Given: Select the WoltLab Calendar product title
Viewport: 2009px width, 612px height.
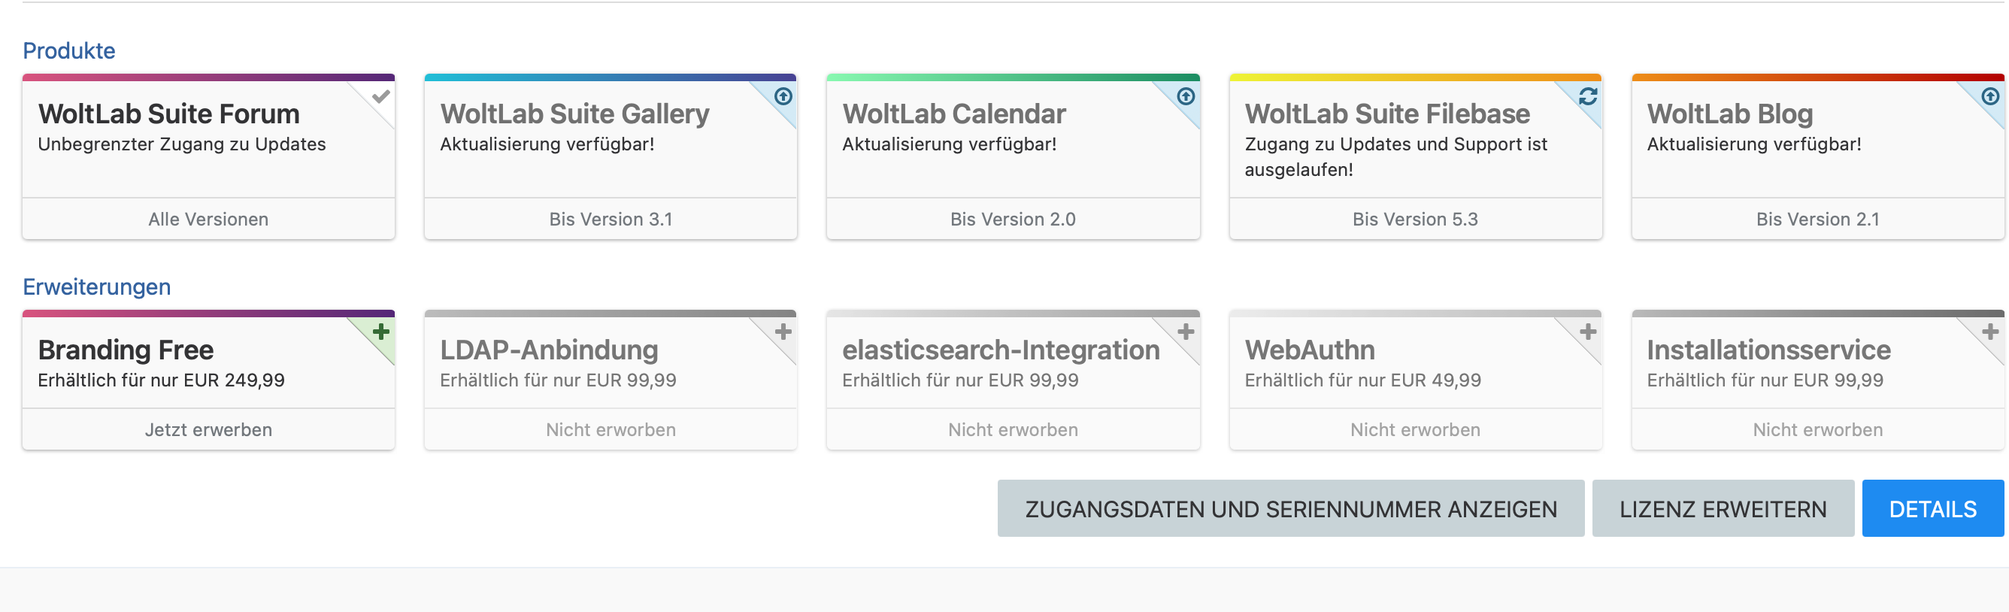Looking at the screenshot, I should (953, 114).
